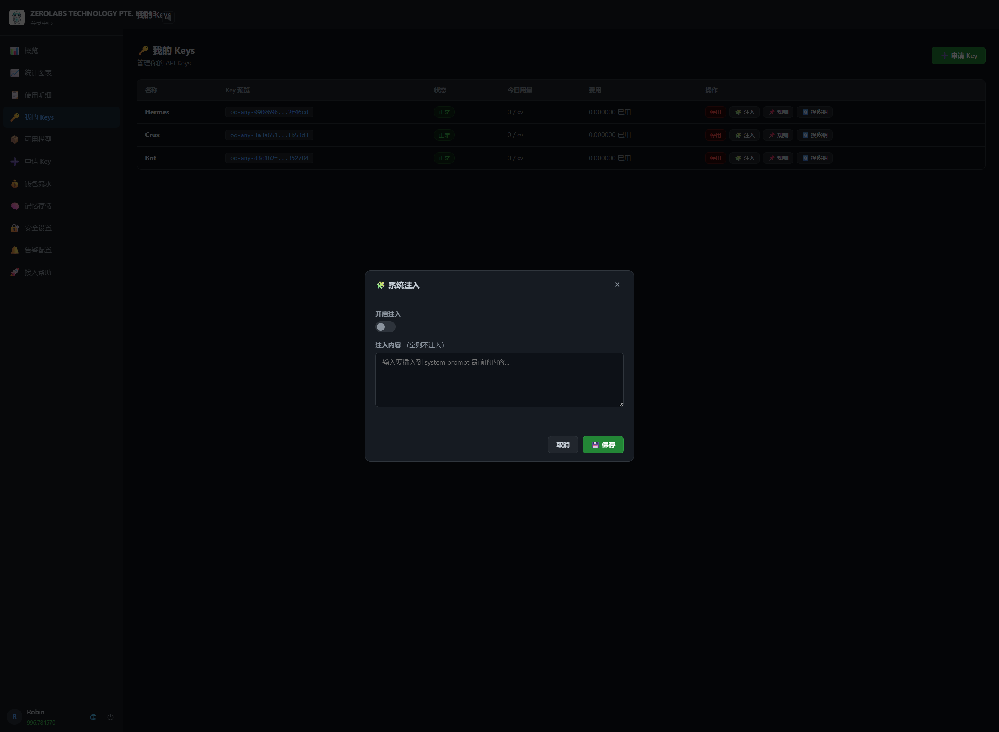Click the language globe icon
999x732 pixels.
click(93, 717)
